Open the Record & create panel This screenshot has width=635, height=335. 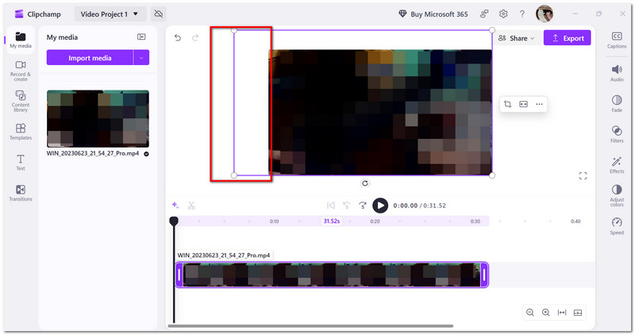(21, 71)
